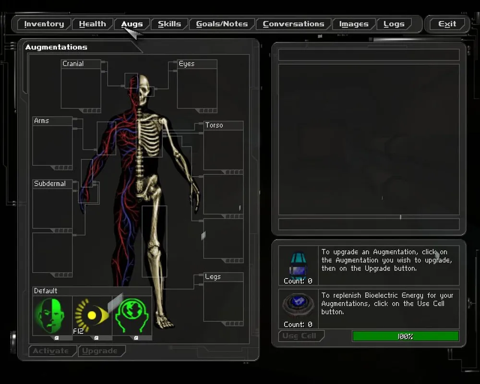Viewport: 480px width, 384px height.
Task: Click the bioelectric cell 'Count: 0' text
Action: pyautogui.click(x=298, y=324)
